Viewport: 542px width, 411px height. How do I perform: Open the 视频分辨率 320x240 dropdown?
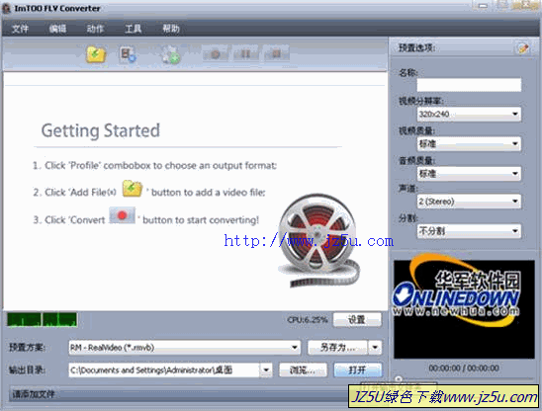tap(469, 114)
